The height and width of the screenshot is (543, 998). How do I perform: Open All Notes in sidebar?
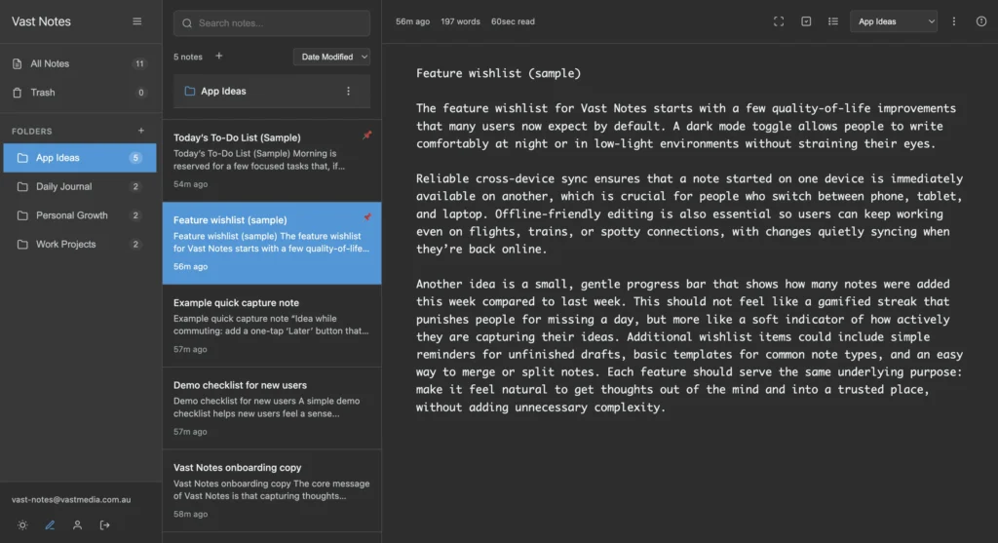tap(50, 63)
